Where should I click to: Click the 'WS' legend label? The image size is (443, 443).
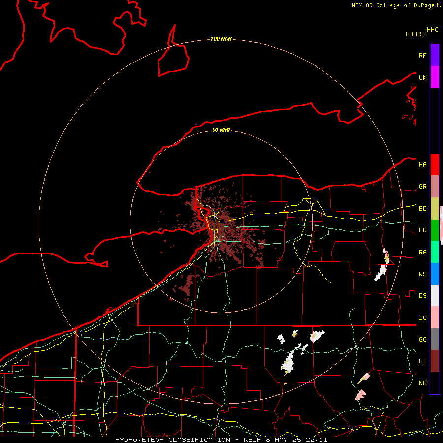click(x=422, y=274)
